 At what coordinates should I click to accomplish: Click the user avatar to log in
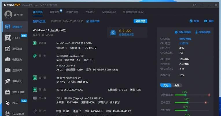point(8,14)
